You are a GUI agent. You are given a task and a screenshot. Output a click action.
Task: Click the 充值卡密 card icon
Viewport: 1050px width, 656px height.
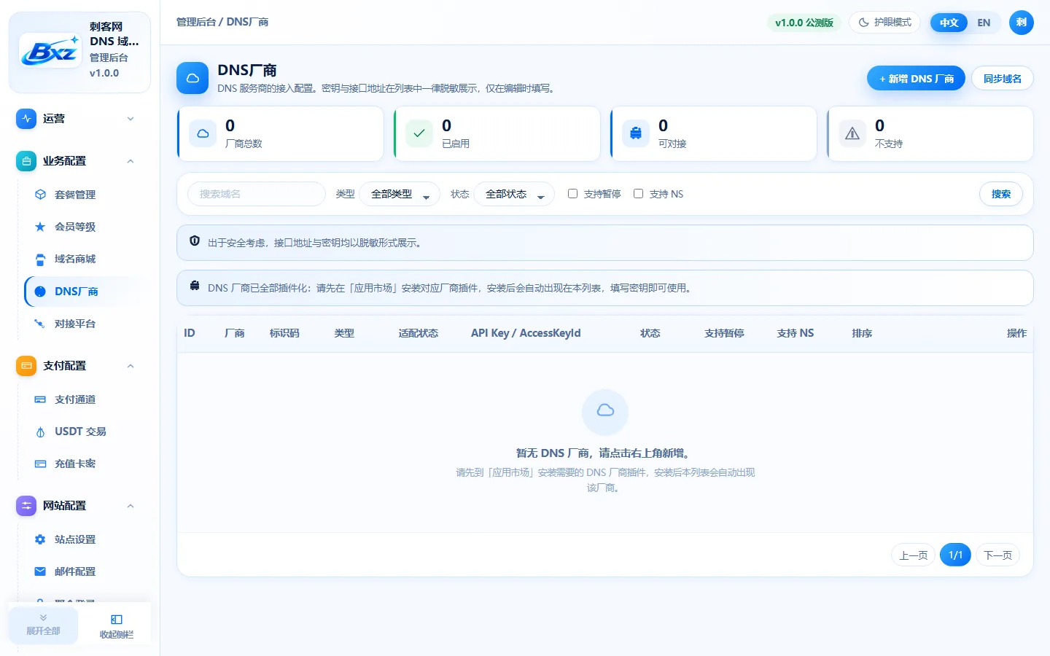(x=40, y=464)
